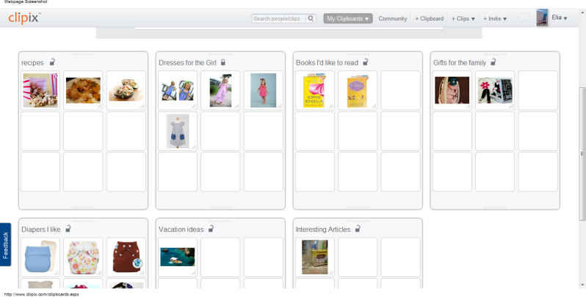The width and height of the screenshot is (586, 297).
Task: Toggle the recipes clipboard privacy lock
Action: point(52,62)
